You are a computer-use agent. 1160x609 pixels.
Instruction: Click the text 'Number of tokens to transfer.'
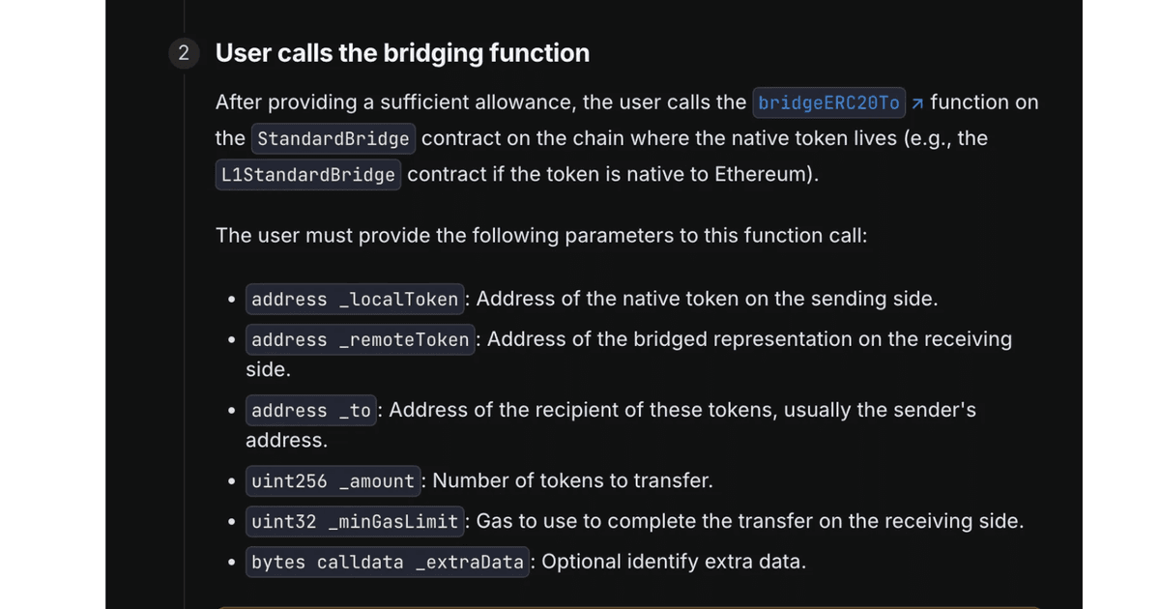coord(572,480)
